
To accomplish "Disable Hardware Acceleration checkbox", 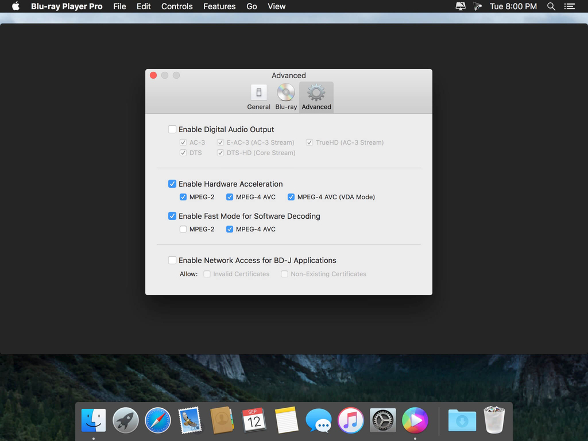I will [172, 184].
